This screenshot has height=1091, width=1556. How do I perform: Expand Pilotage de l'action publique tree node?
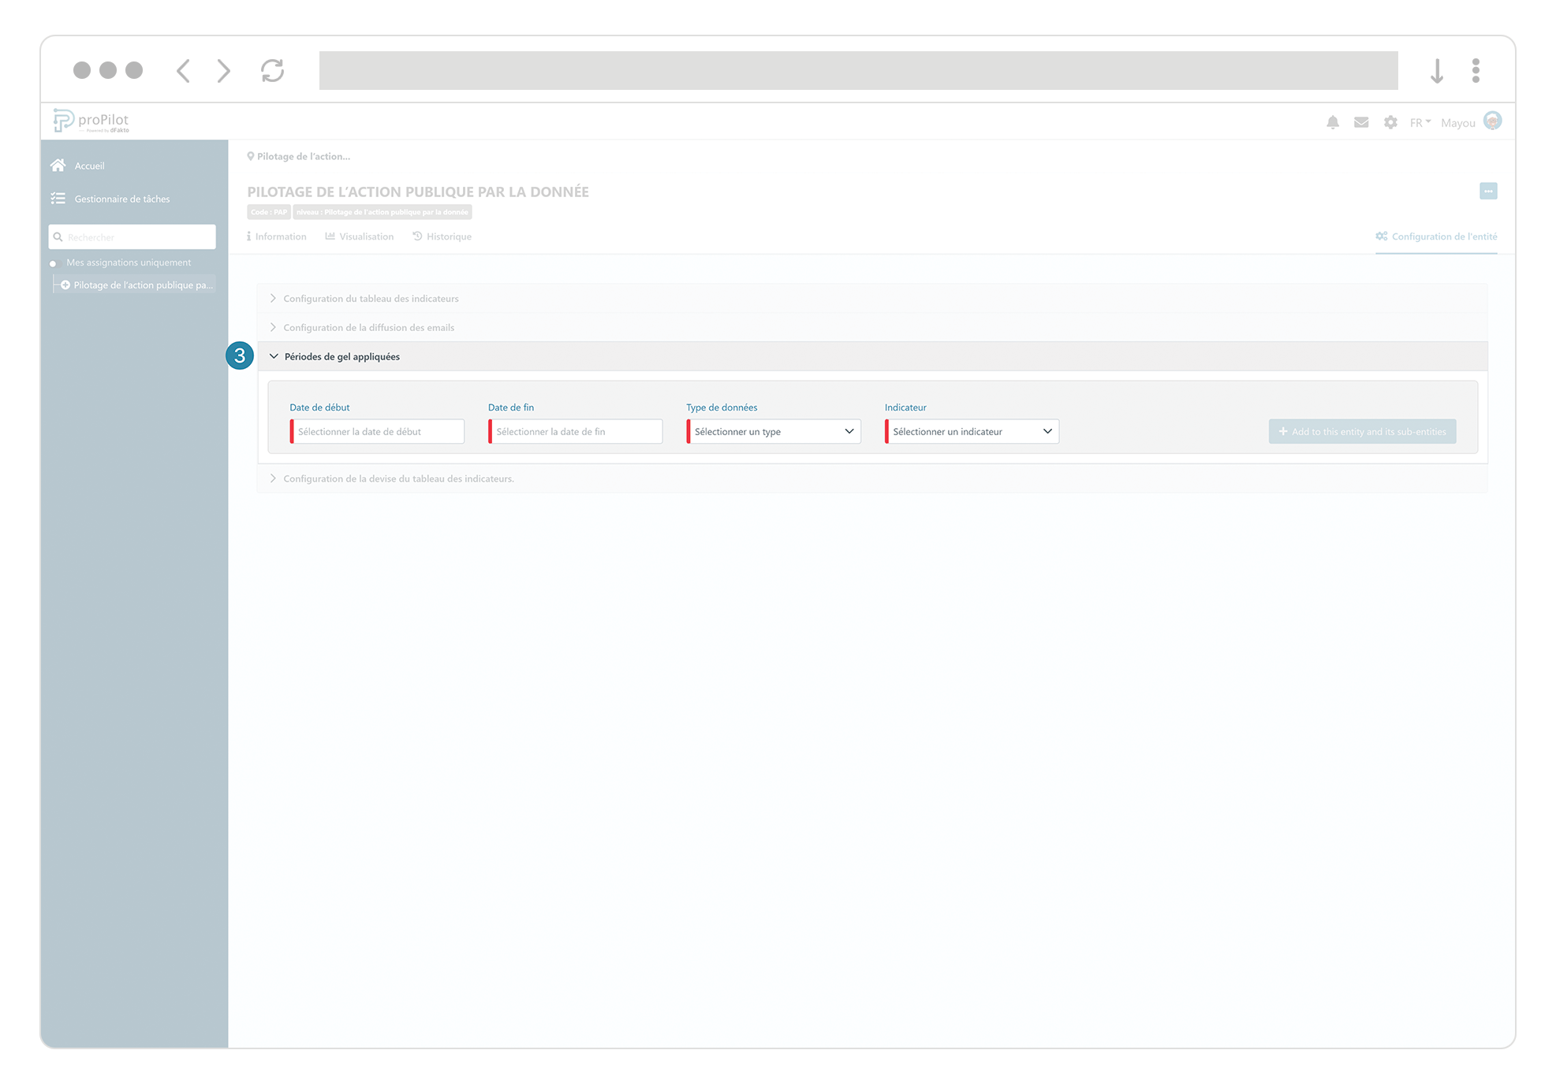tap(65, 285)
